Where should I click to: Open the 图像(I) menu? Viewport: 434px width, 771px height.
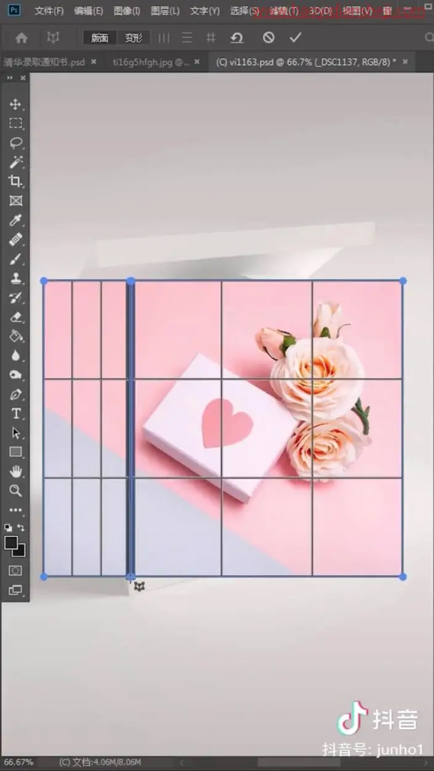pos(127,11)
